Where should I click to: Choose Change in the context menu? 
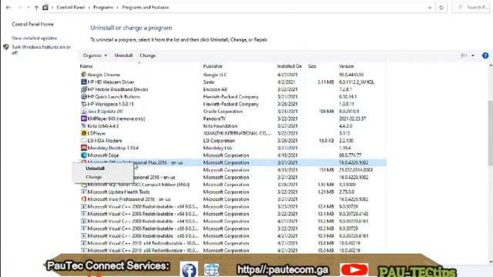pos(94,177)
